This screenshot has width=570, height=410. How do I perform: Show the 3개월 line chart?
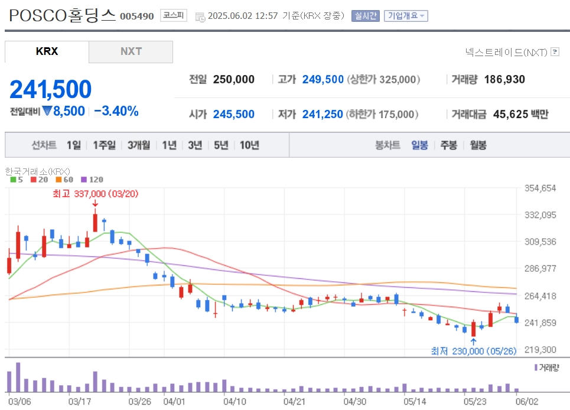pos(138,145)
